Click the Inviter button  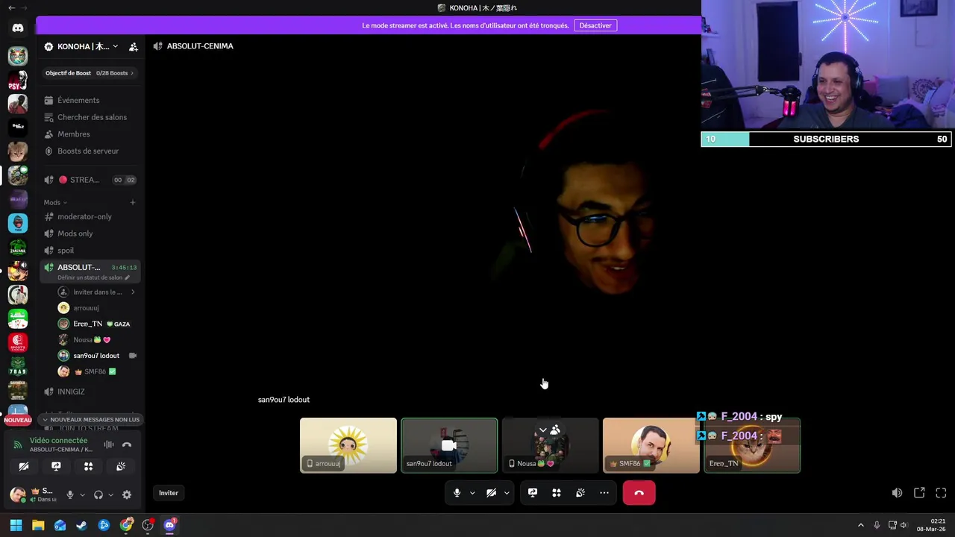[169, 493]
